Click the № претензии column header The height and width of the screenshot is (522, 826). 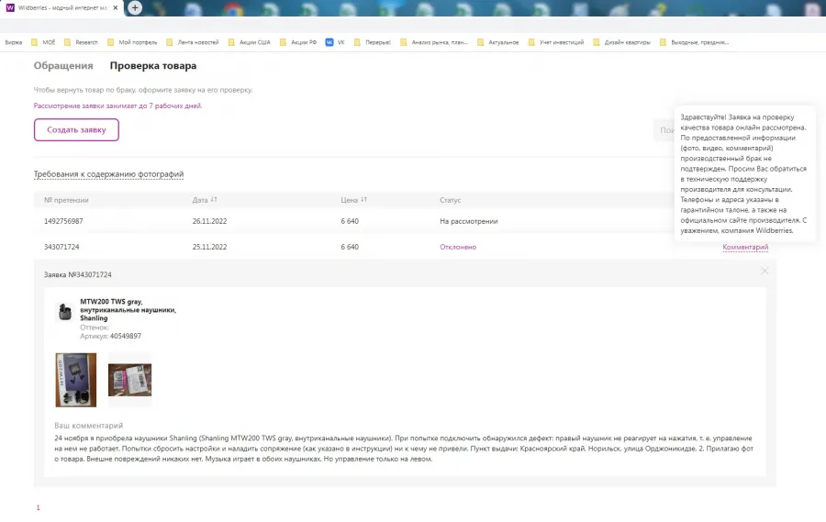click(66, 200)
